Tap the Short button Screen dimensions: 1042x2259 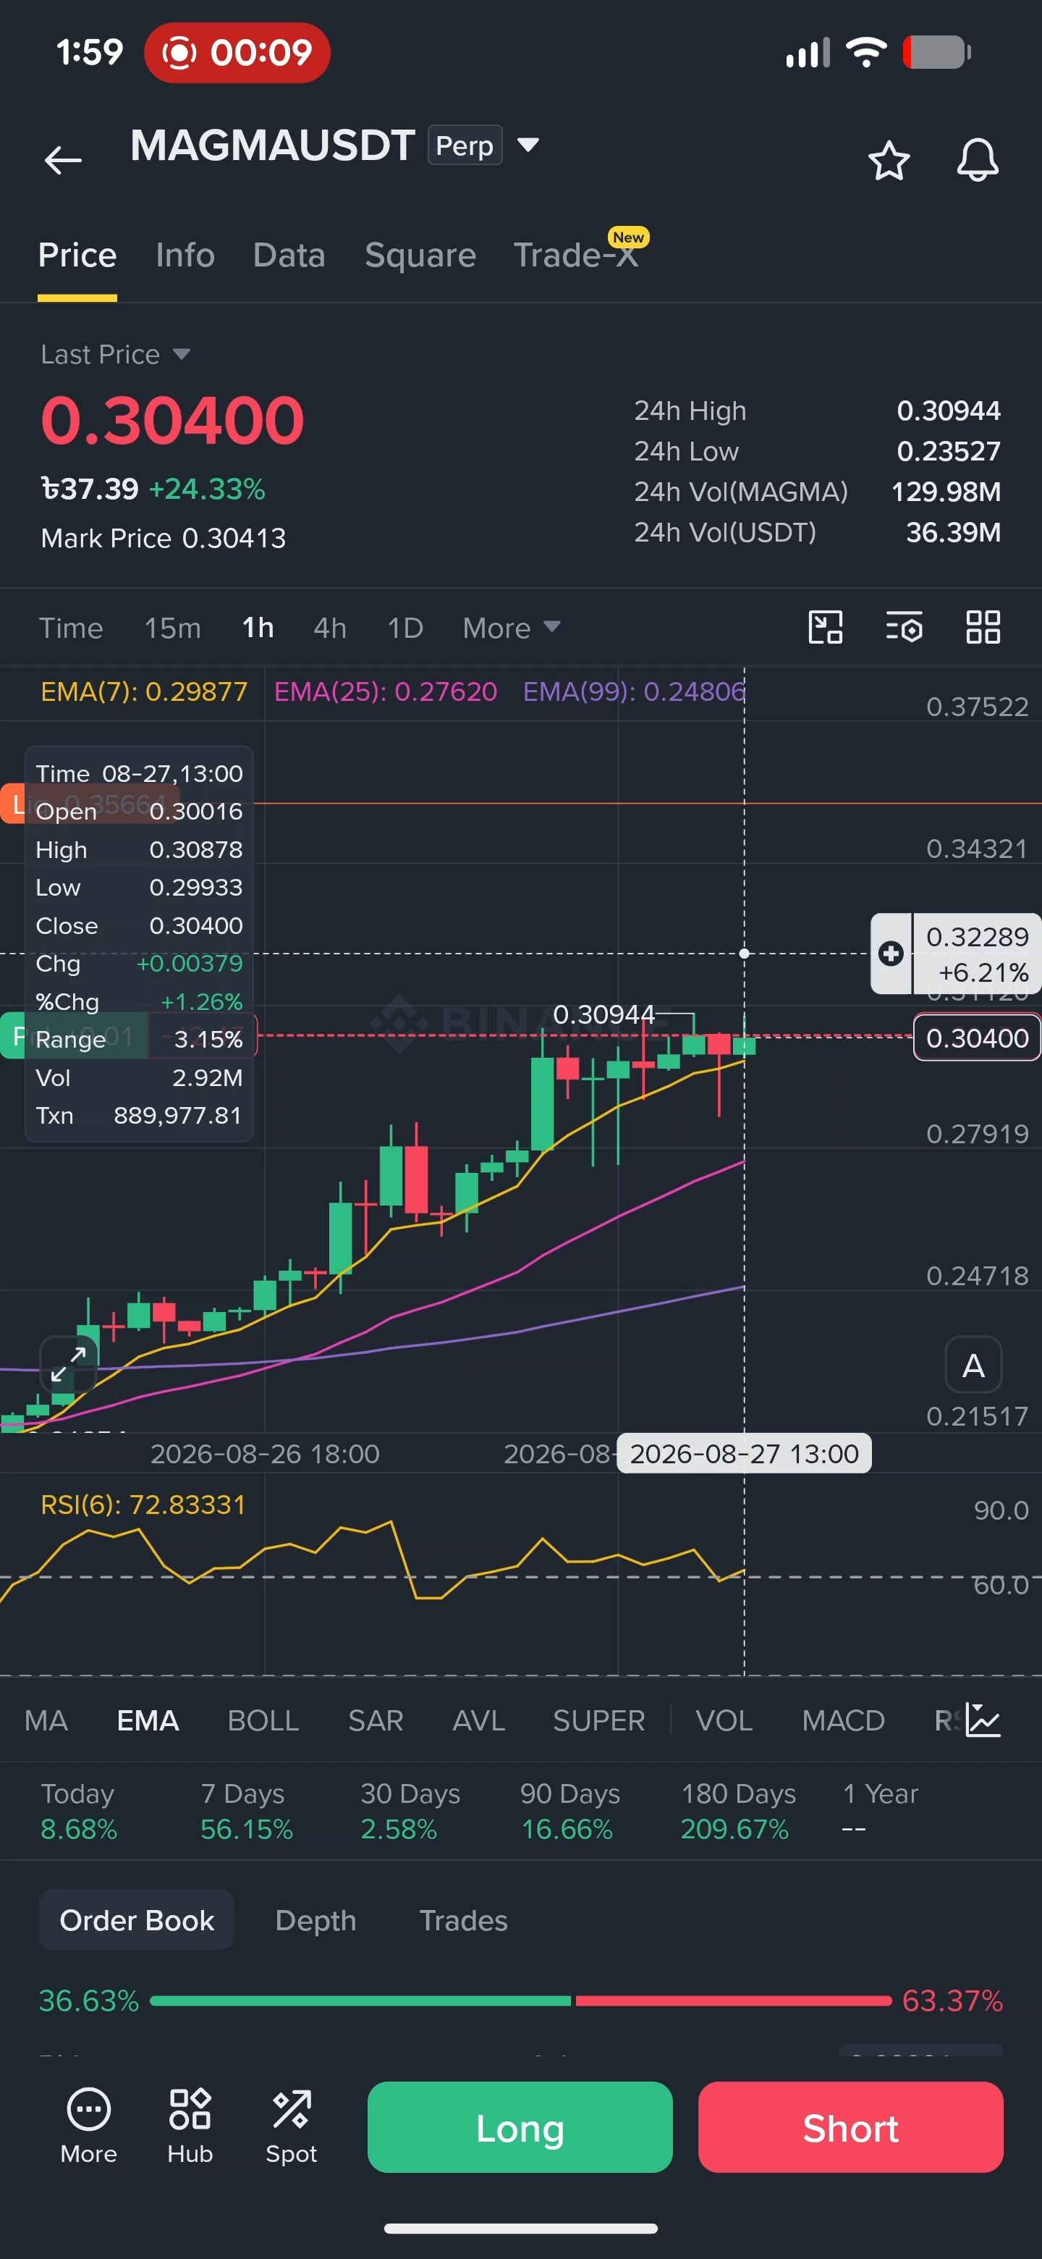tap(850, 2127)
